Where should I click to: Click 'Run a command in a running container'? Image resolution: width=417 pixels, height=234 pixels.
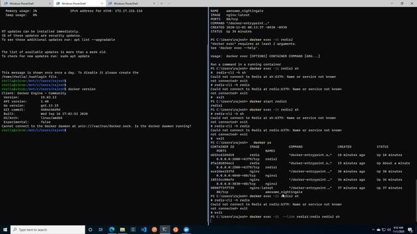246,64
